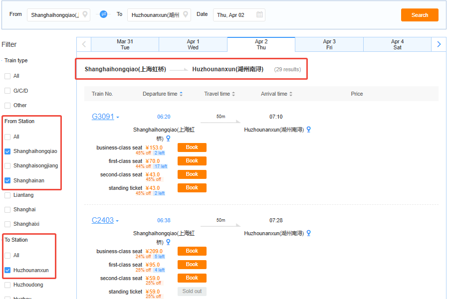Open the calendar icon in the Date field

click(259, 15)
